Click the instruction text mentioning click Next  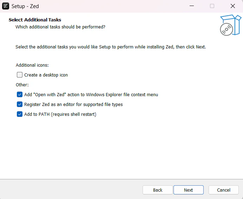tap(111, 47)
